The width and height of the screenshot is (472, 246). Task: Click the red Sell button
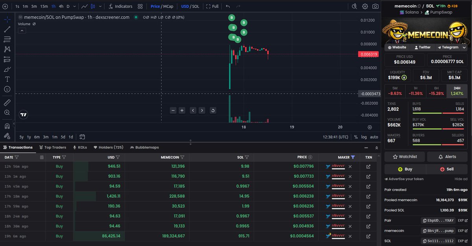(x=447, y=169)
